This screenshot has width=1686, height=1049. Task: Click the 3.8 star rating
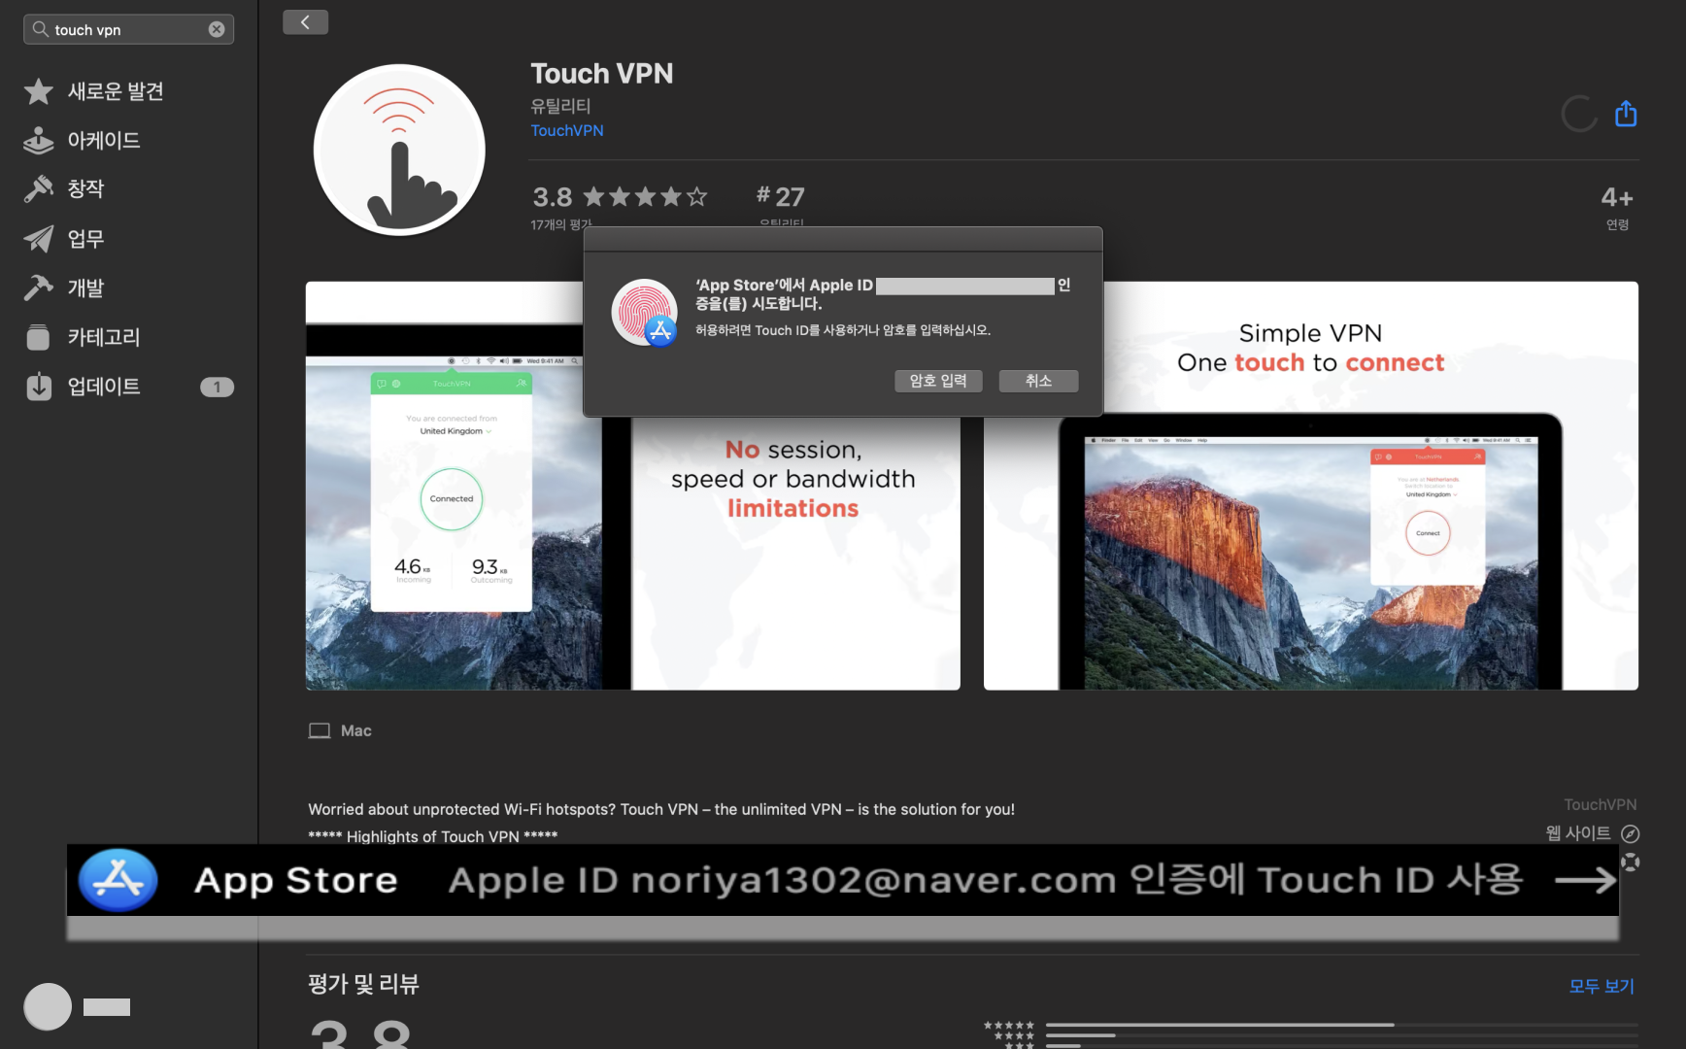tap(620, 197)
